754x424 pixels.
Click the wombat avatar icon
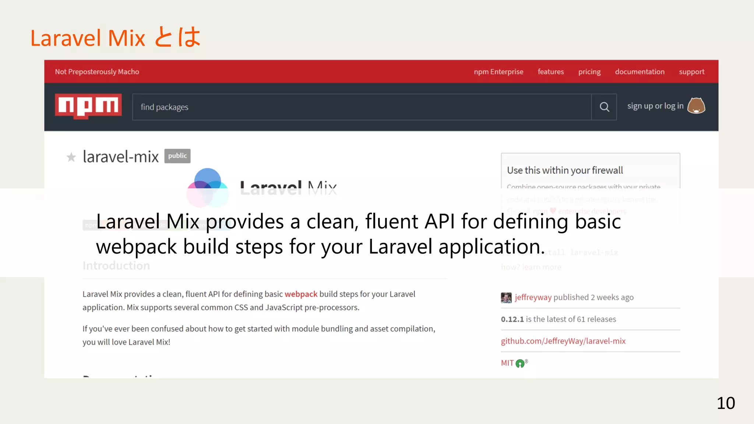[696, 106]
